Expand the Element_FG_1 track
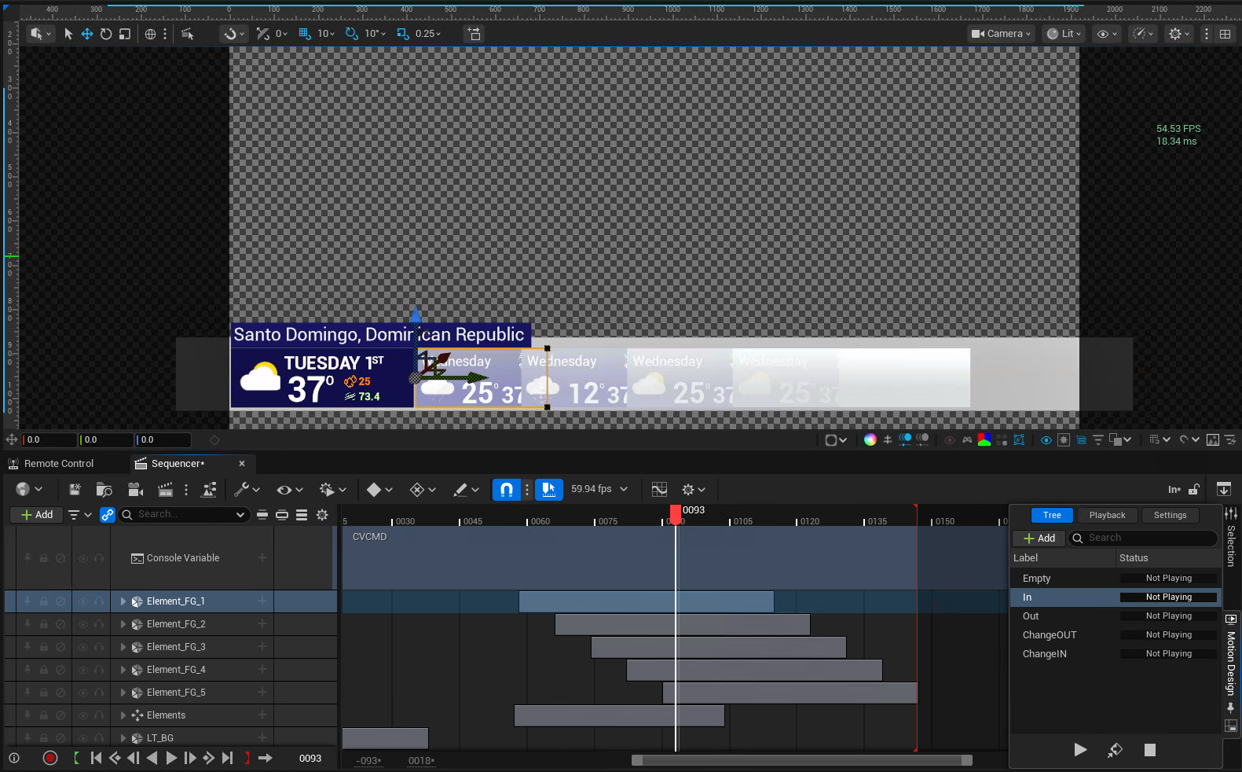The image size is (1242, 772). click(x=123, y=601)
